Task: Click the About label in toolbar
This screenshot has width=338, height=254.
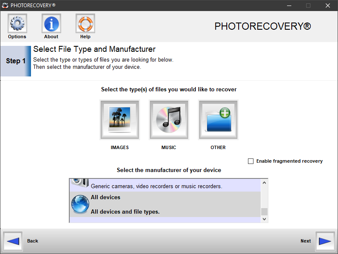Action: click(x=51, y=37)
